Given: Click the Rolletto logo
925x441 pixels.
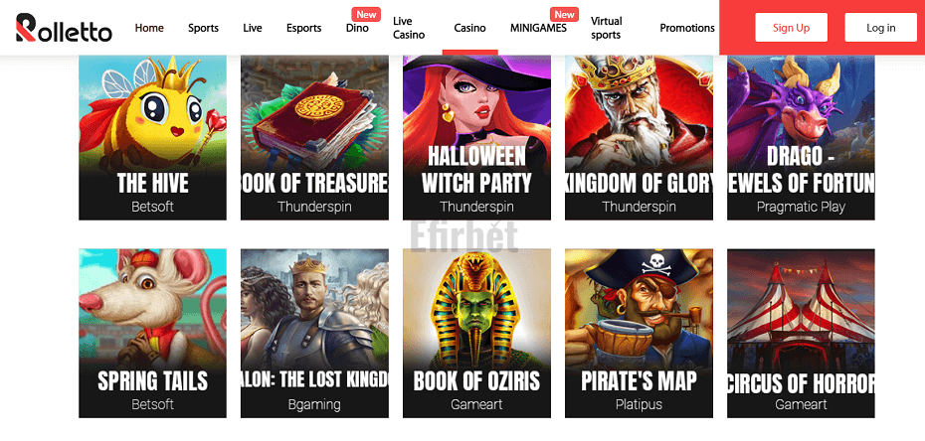Looking at the screenshot, I should 64,28.
